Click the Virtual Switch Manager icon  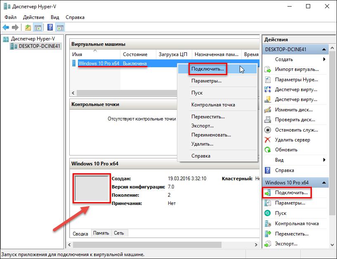pyautogui.click(x=268, y=89)
